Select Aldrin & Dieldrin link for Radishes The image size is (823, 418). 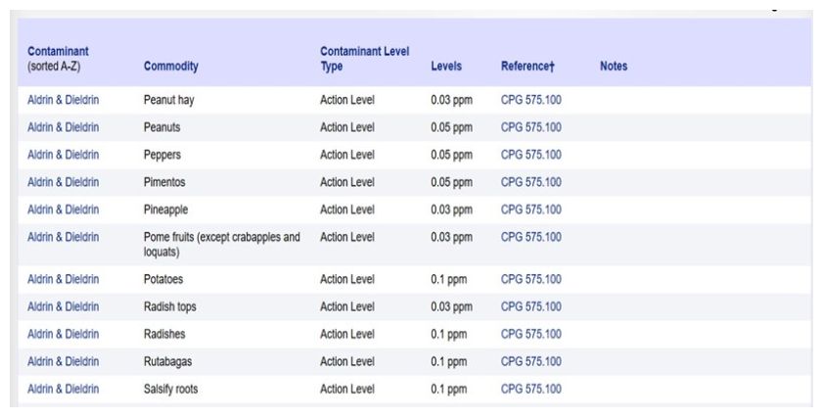(x=63, y=334)
